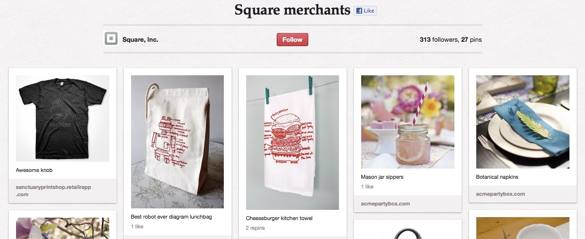
Task: Click the Square merchants board title
Action: (x=292, y=10)
